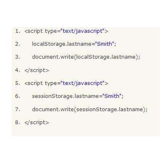Click line number 3
168x167 pixels.
pos(18,57)
